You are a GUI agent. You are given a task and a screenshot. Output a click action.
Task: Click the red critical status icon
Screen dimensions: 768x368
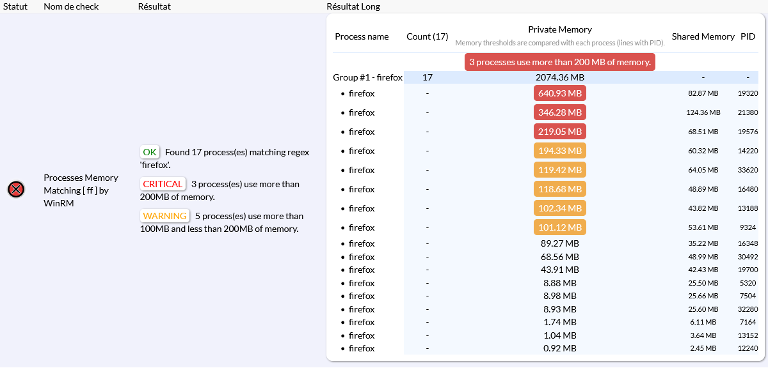16,189
